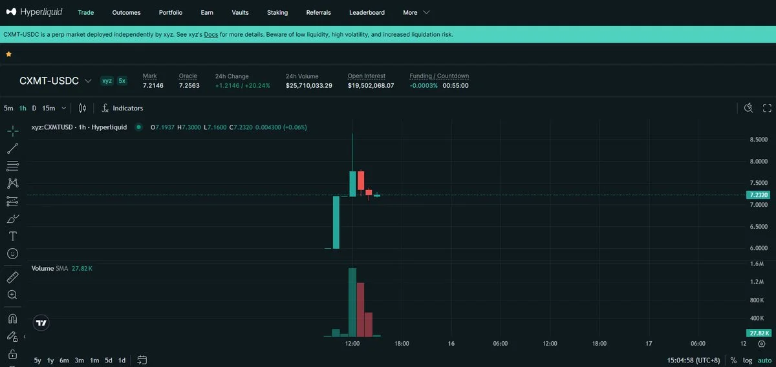The width and height of the screenshot is (776, 367).
Task: Set chart range to 1m
Action: pyautogui.click(x=94, y=360)
